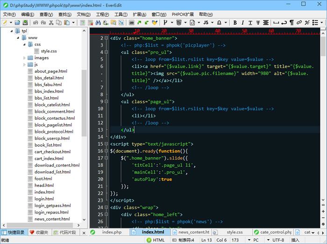This screenshot has width=327, height=244.
Task: Click the UTF-8 encoding in the status bar
Action: click(x=278, y=240)
